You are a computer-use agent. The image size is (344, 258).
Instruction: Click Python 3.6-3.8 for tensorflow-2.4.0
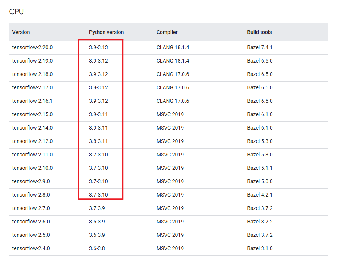click(x=97, y=248)
